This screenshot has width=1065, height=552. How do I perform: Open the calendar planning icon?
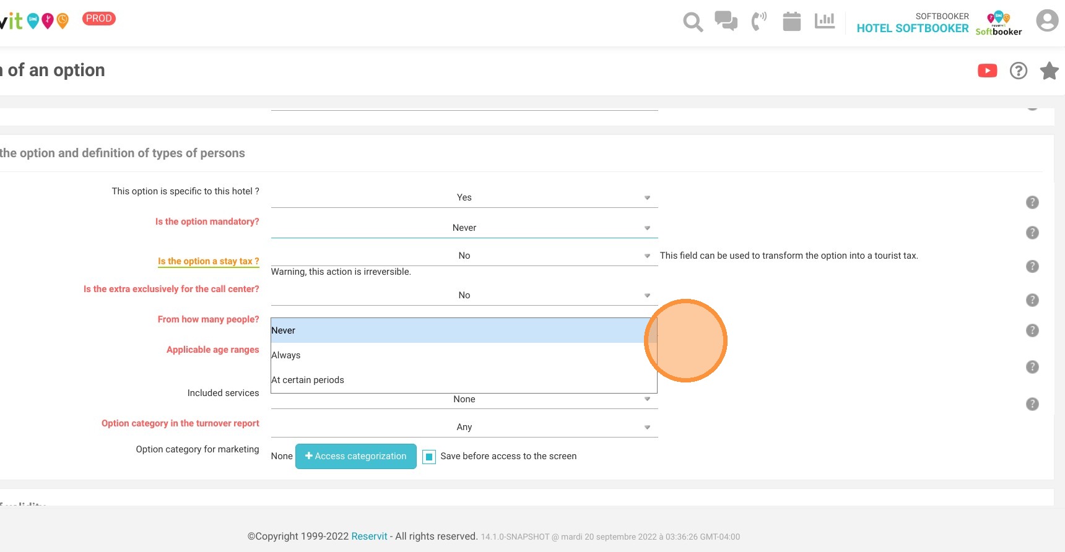pos(791,21)
